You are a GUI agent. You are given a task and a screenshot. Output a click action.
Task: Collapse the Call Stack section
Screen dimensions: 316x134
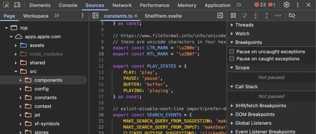click(x=232, y=87)
